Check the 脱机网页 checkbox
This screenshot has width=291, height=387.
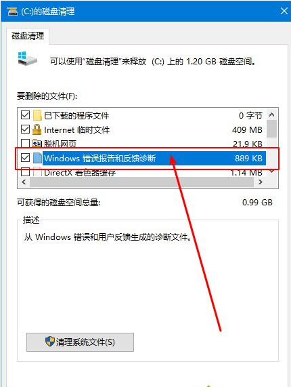point(26,143)
